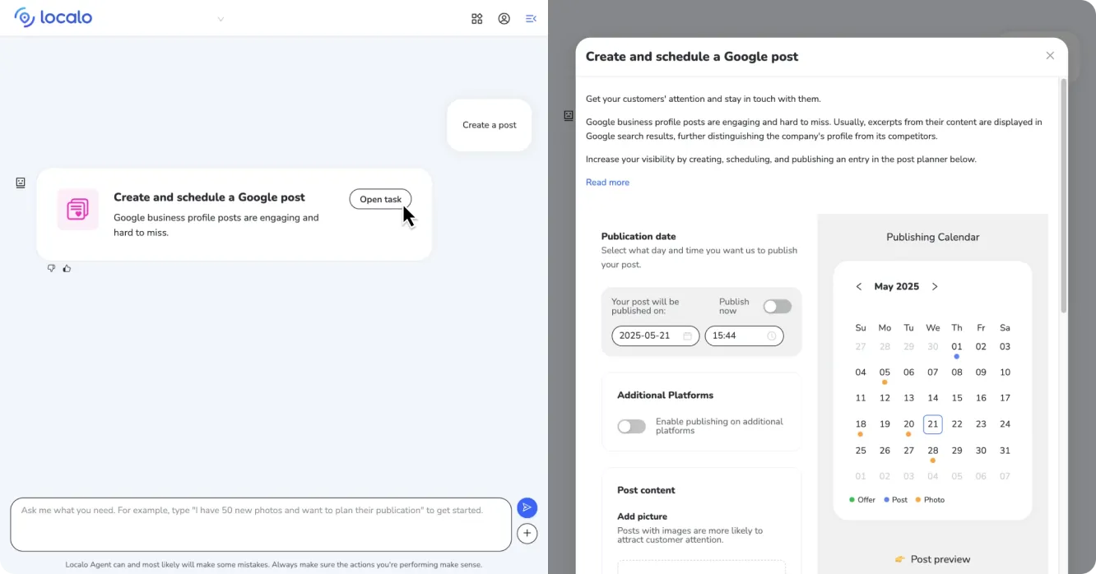Go to previous month in the Publishing Calendar
The image size is (1096, 574).
(858, 286)
